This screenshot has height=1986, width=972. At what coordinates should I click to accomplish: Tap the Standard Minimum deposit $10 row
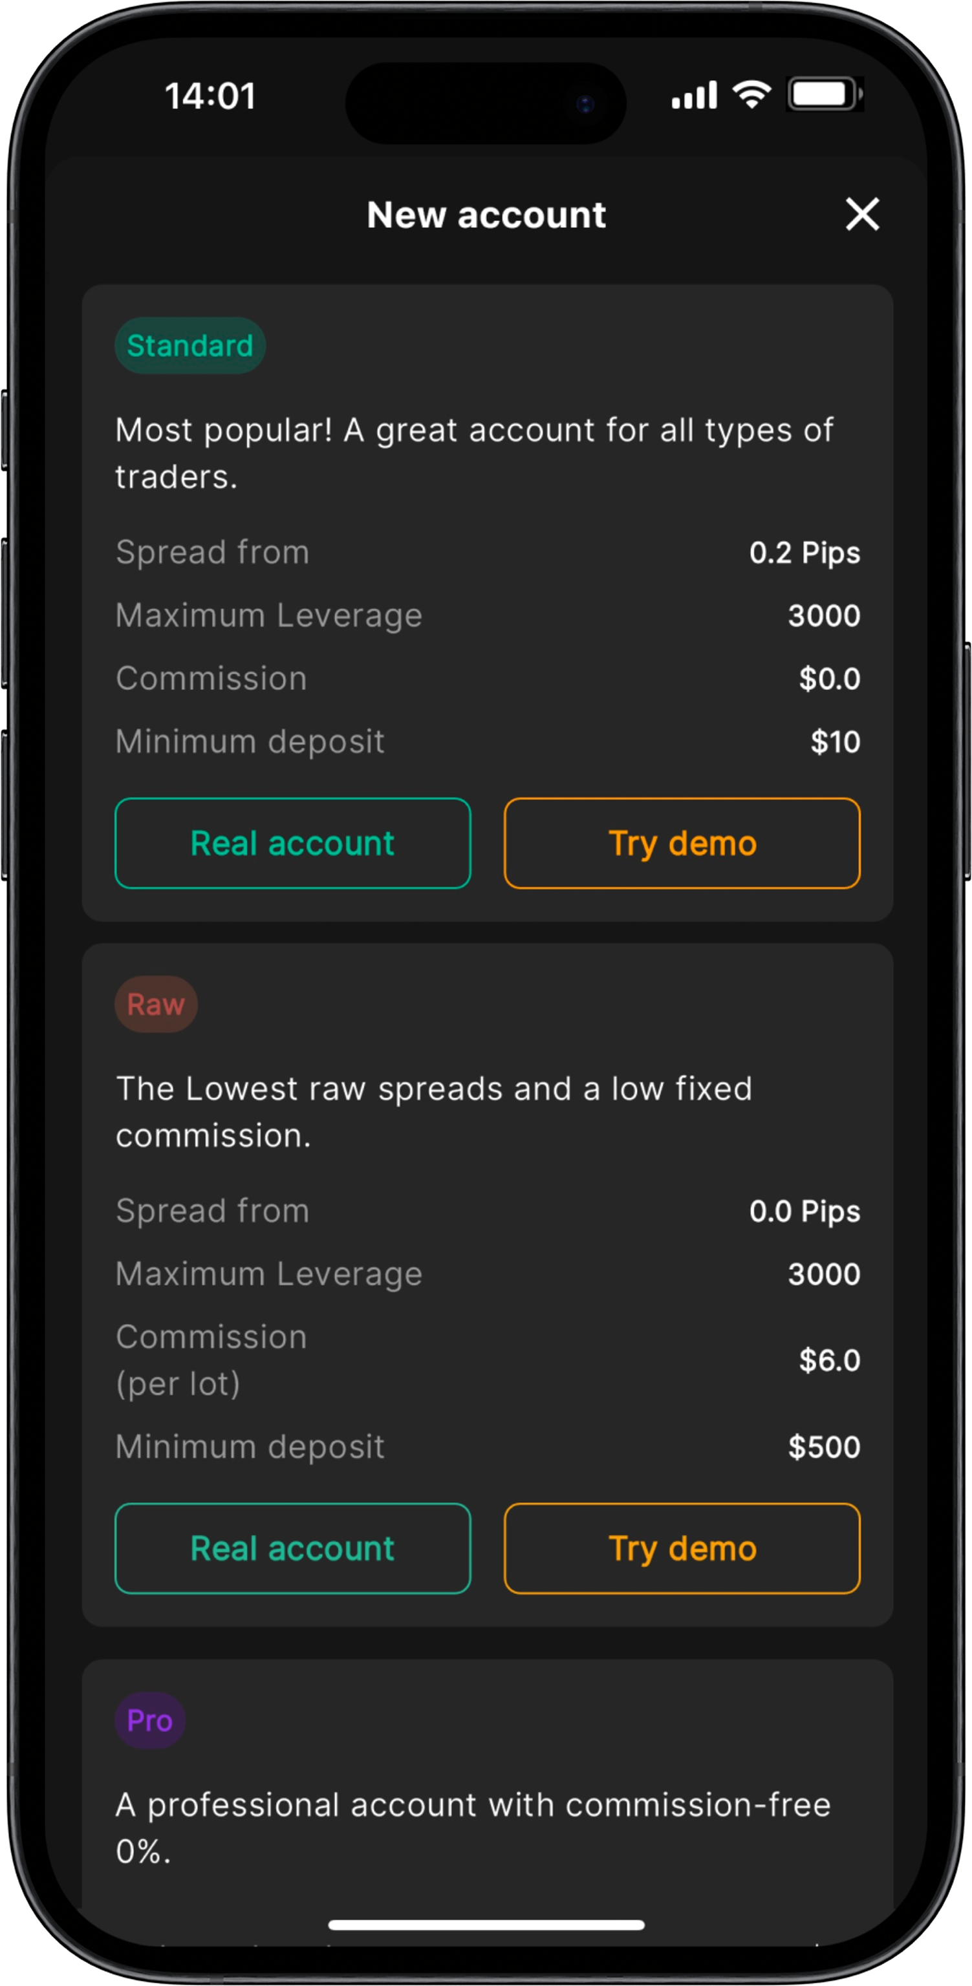point(488,742)
